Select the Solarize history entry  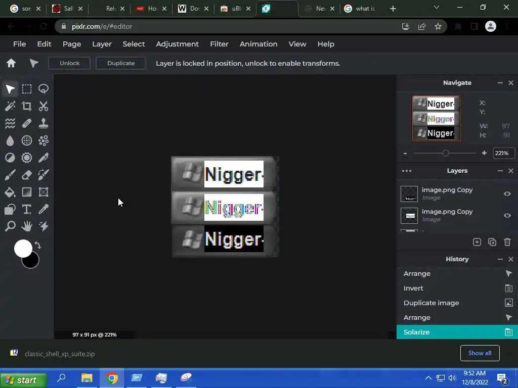pos(457,332)
